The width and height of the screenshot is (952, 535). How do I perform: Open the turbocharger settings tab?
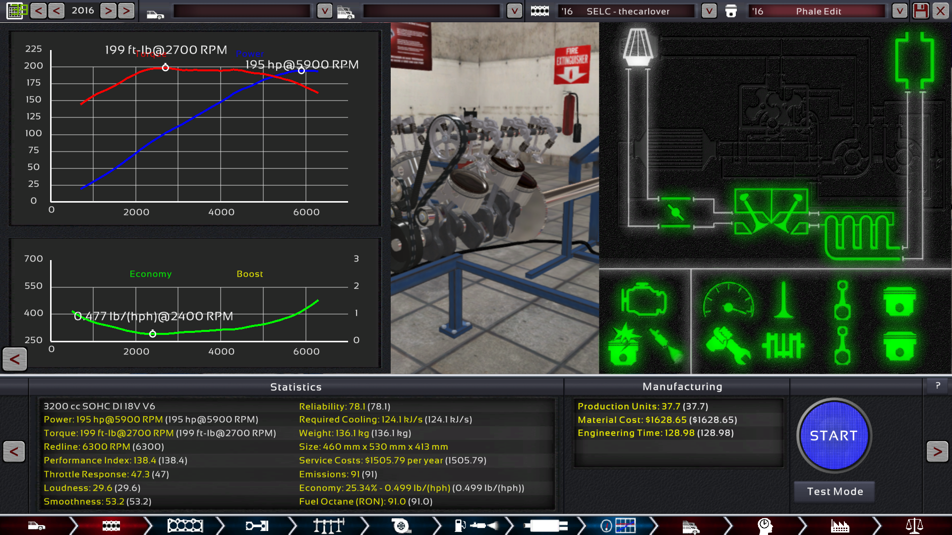point(401,526)
